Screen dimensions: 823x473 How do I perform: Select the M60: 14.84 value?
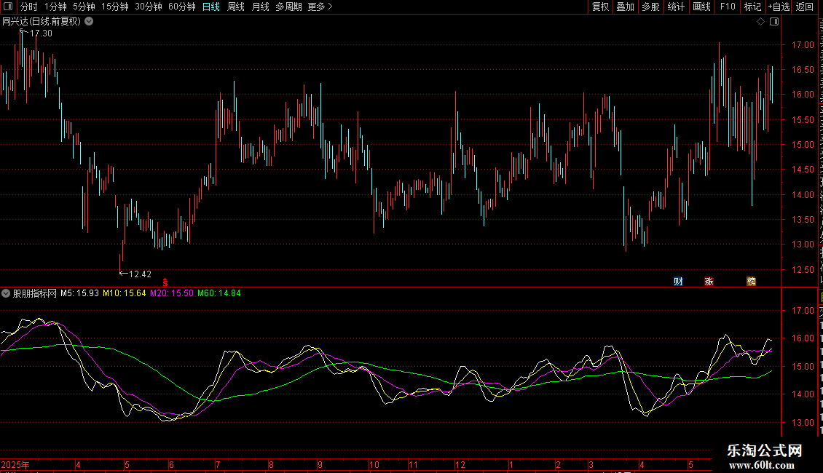(x=219, y=294)
